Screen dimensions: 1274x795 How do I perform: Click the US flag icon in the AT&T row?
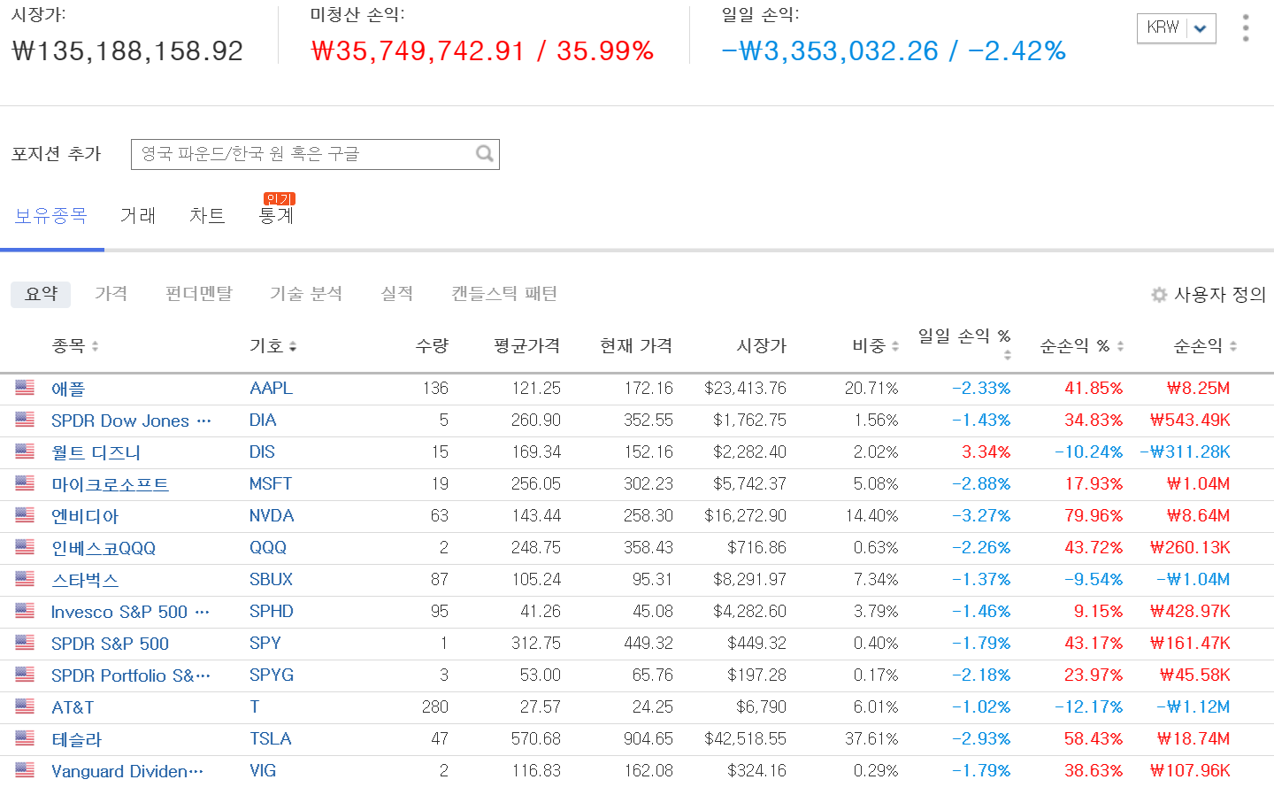(25, 706)
